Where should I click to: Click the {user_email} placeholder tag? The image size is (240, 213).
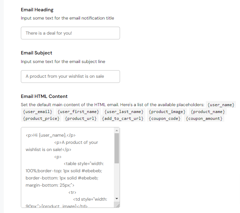click(38, 112)
